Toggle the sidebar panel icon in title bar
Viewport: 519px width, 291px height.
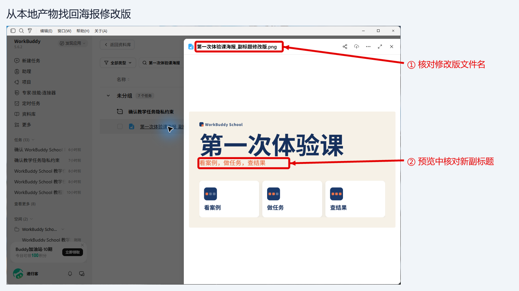13,31
